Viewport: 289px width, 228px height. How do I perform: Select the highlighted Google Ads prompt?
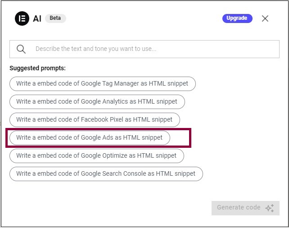tap(90, 138)
